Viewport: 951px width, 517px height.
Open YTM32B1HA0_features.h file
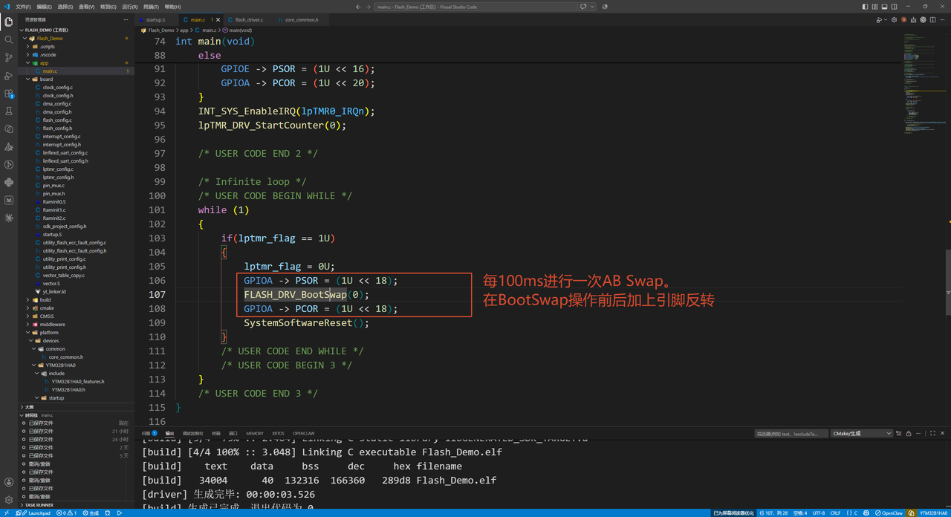pos(74,382)
